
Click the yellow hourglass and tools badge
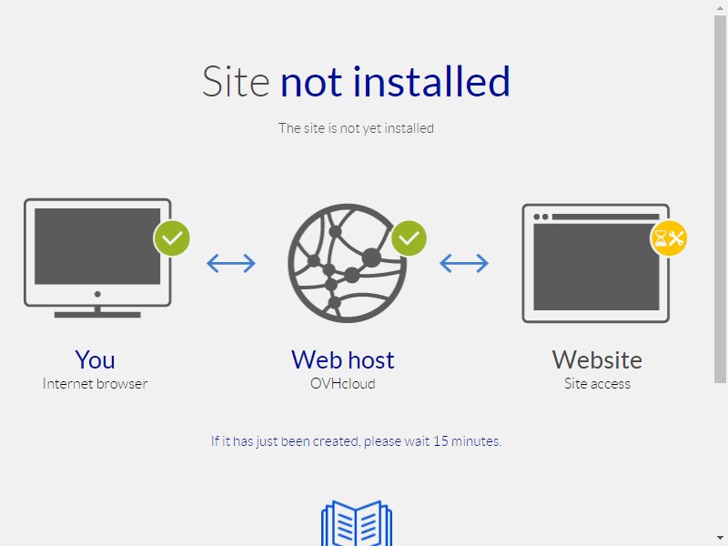coord(669,238)
